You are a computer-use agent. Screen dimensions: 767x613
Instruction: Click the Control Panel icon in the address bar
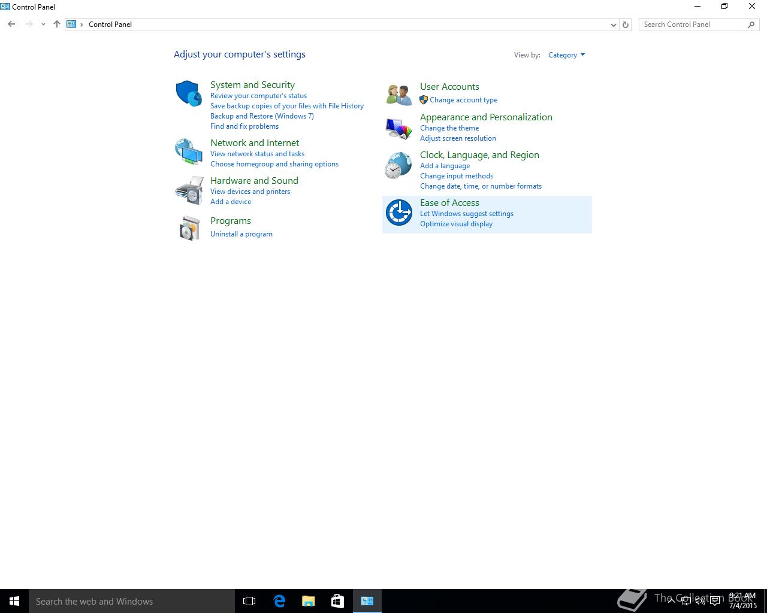71,25
